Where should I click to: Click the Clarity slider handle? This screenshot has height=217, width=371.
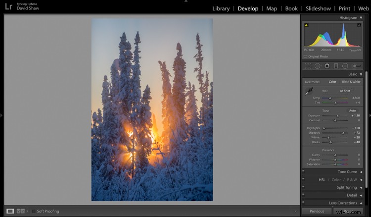(x=335, y=155)
